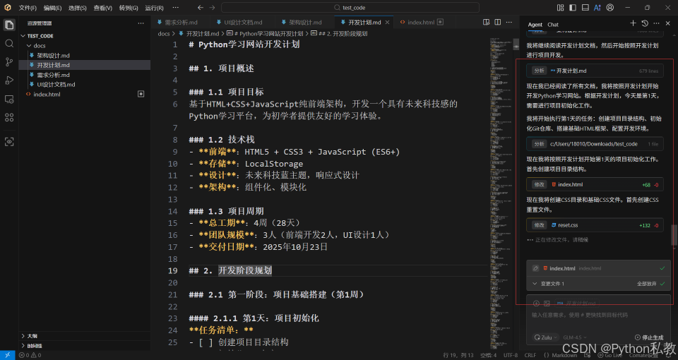The image size is (678, 360).
Task: Toggle the AI assistant panel icon
Action: [597, 7]
